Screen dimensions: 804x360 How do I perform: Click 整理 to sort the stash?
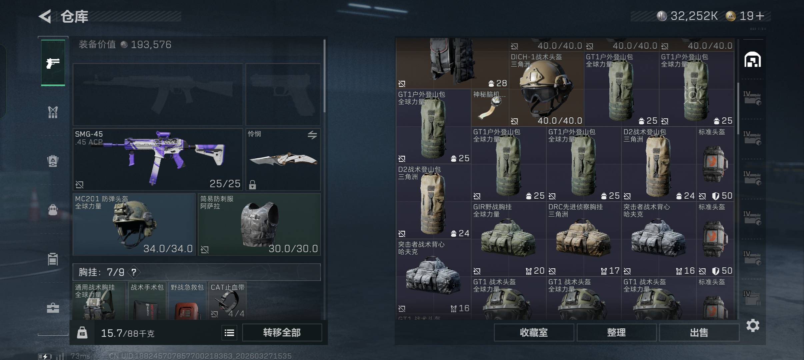coord(616,332)
